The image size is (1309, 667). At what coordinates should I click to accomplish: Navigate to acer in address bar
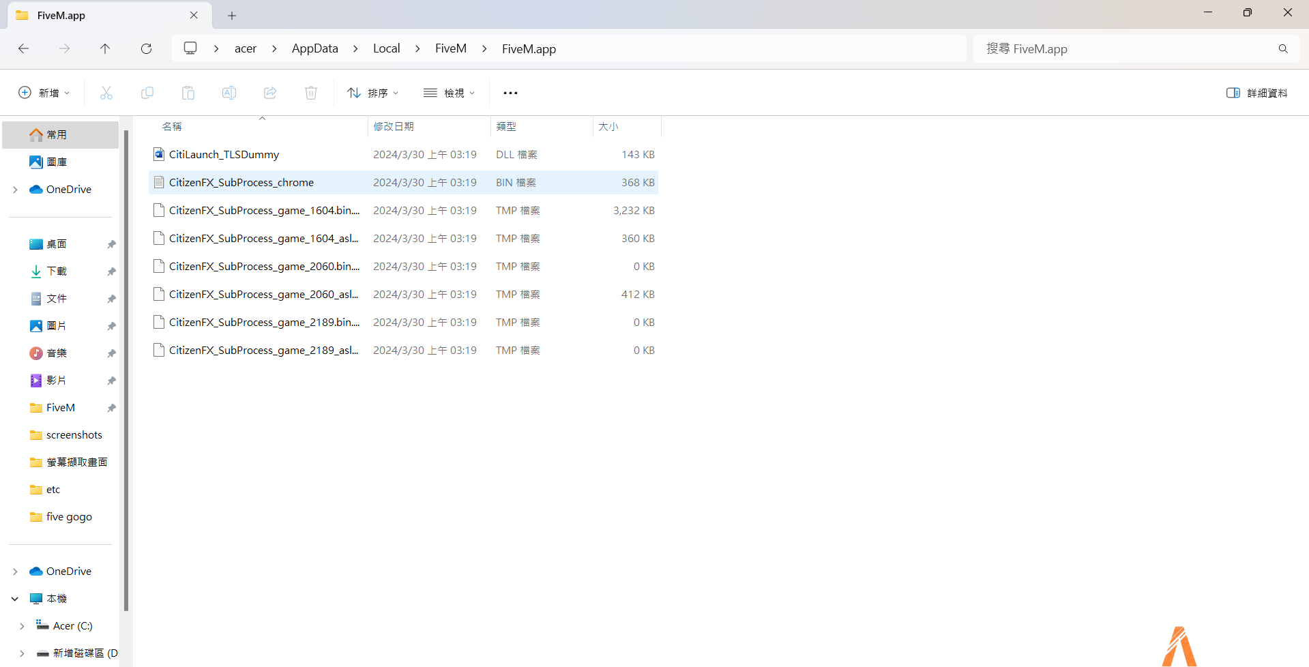coord(246,48)
